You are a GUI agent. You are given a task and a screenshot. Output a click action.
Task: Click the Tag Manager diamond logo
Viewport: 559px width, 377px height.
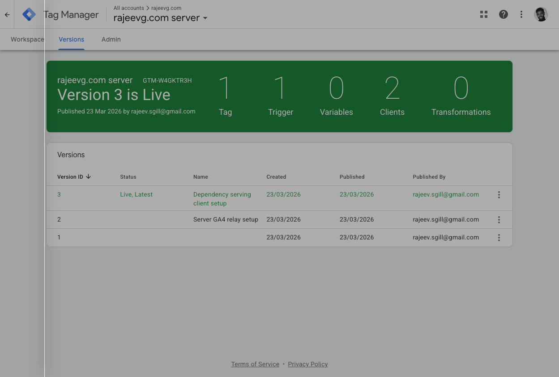point(29,14)
